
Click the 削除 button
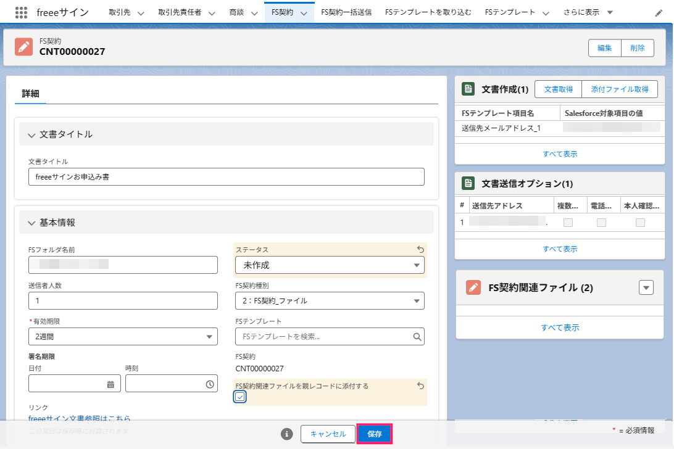point(638,47)
